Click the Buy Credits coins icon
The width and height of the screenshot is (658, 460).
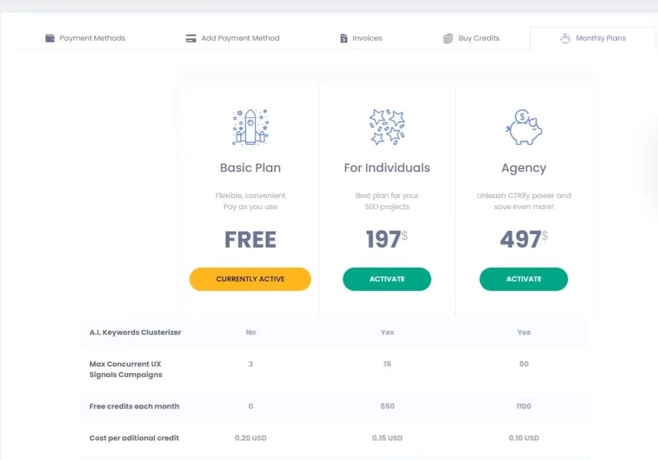click(x=448, y=38)
